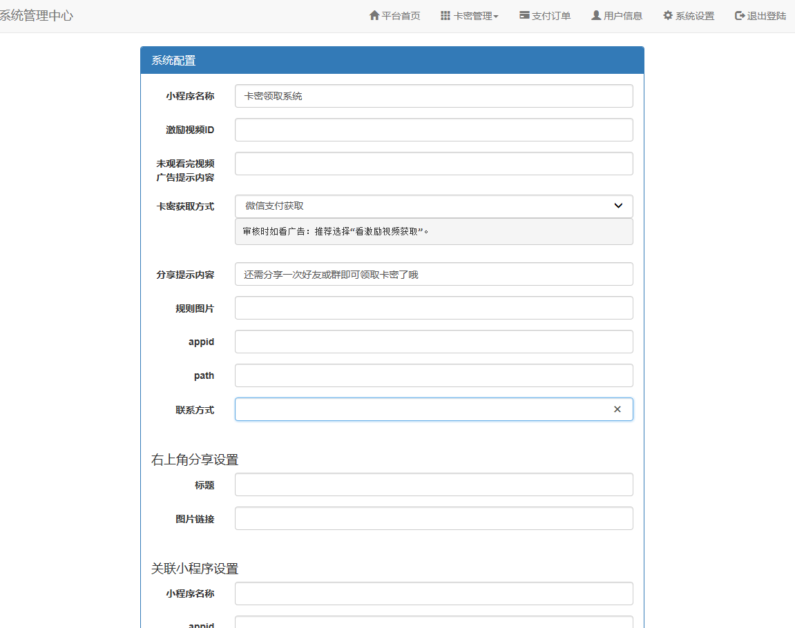The image size is (795, 628).
Task: Click the gear icon beside 系统设置
Action: [x=668, y=16]
